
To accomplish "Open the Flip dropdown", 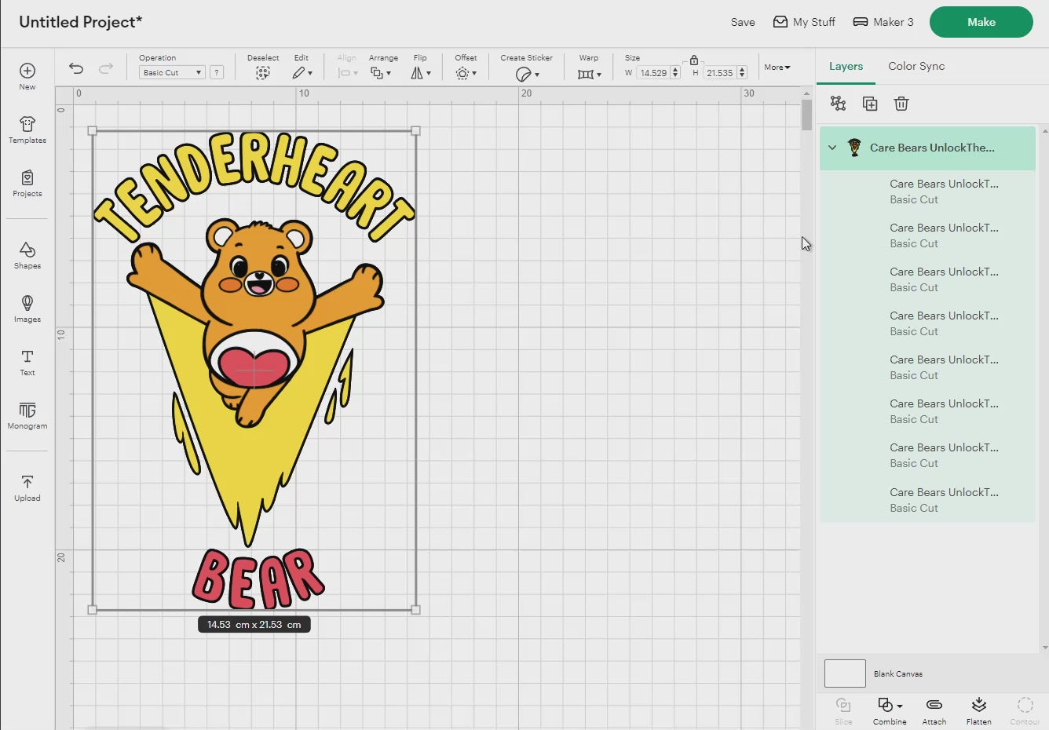I will point(421,73).
